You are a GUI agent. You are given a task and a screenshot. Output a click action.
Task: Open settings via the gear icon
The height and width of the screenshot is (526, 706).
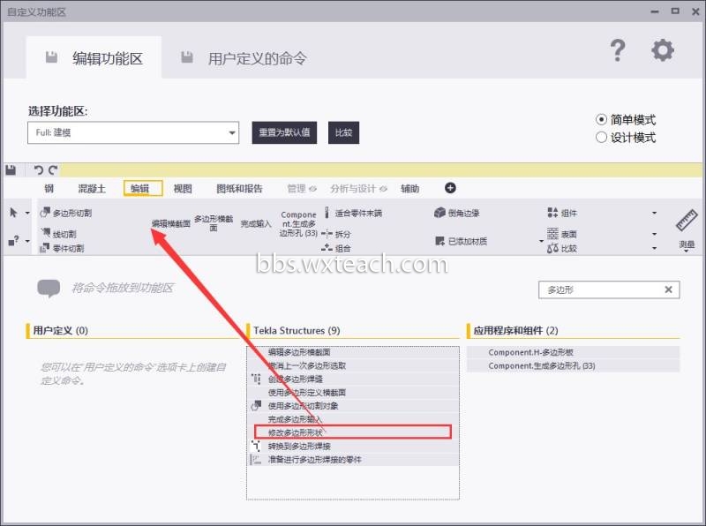point(663,50)
